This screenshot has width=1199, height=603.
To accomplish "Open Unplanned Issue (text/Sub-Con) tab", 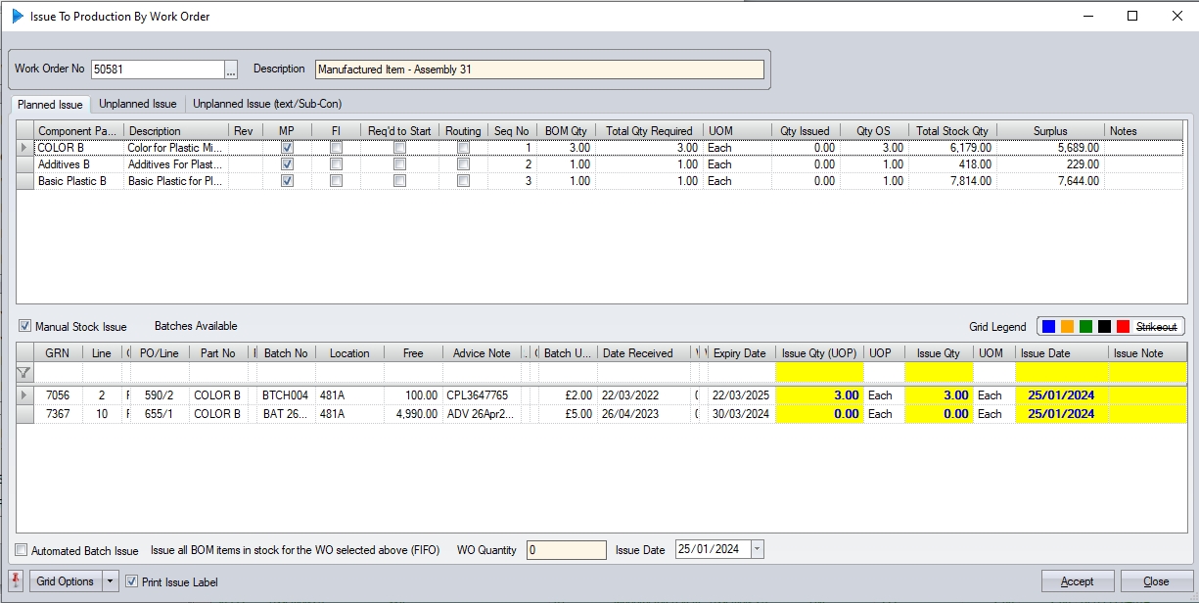I will pos(266,104).
